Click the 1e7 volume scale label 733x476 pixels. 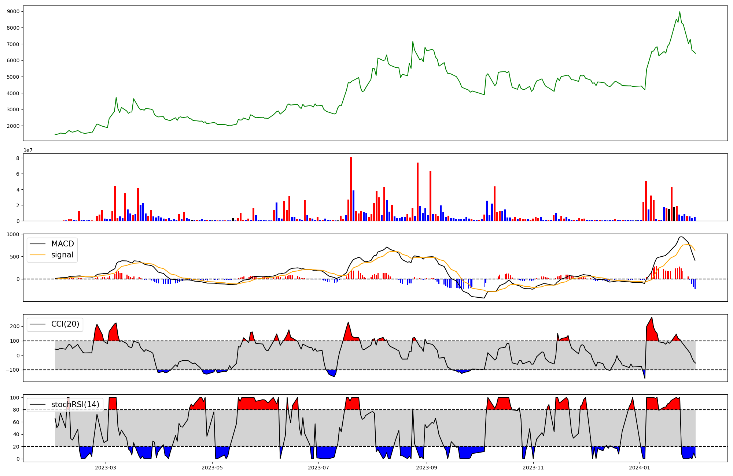(x=28, y=150)
